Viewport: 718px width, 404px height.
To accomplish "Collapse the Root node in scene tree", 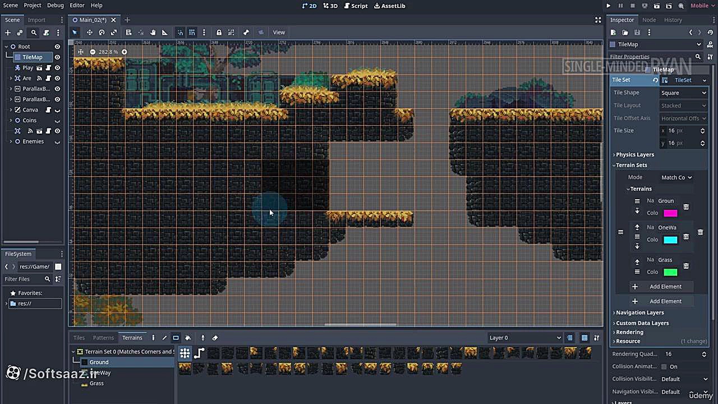I will (x=6, y=47).
